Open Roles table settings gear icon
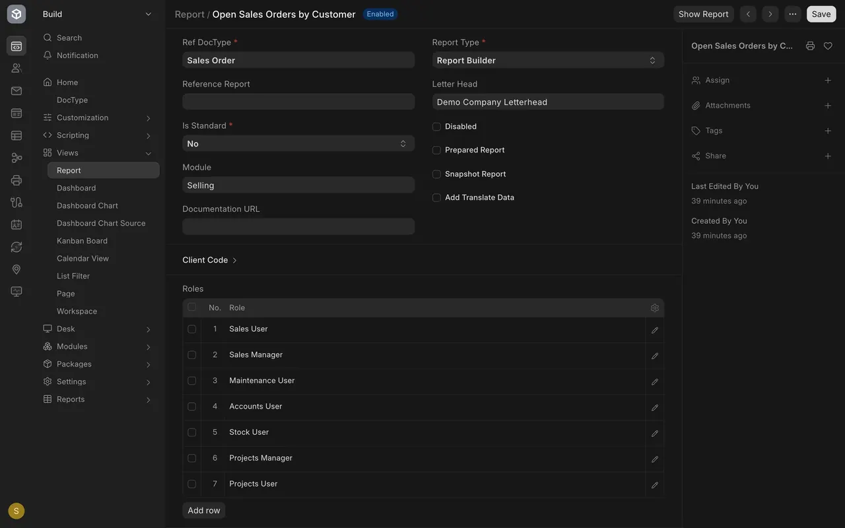The image size is (845, 528). [655, 308]
